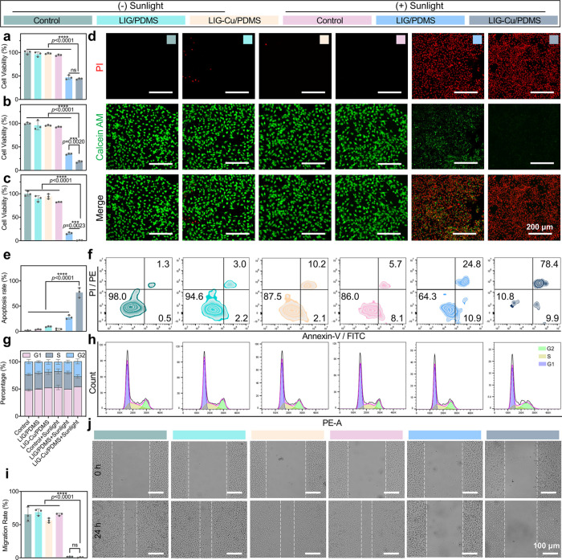Click the 'Merge' row label
The image size is (562, 560).
[100, 208]
